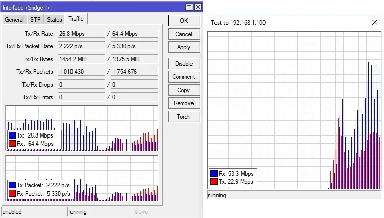The width and height of the screenshot is (384, 218).
Task: Close the Interface bridge1 window
Action: (197, 7)
